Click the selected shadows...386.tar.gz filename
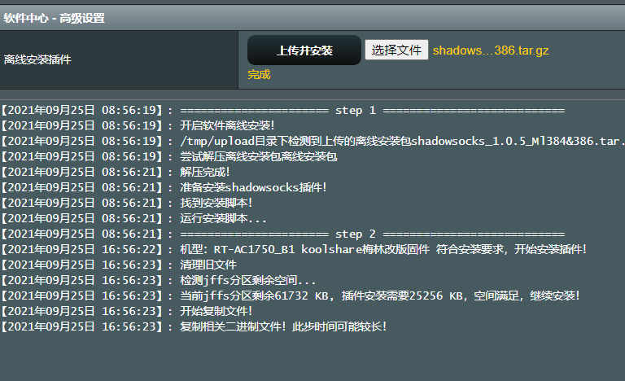Image resolution: width=625 pixels, height=381 pixels. coord(490,50)
